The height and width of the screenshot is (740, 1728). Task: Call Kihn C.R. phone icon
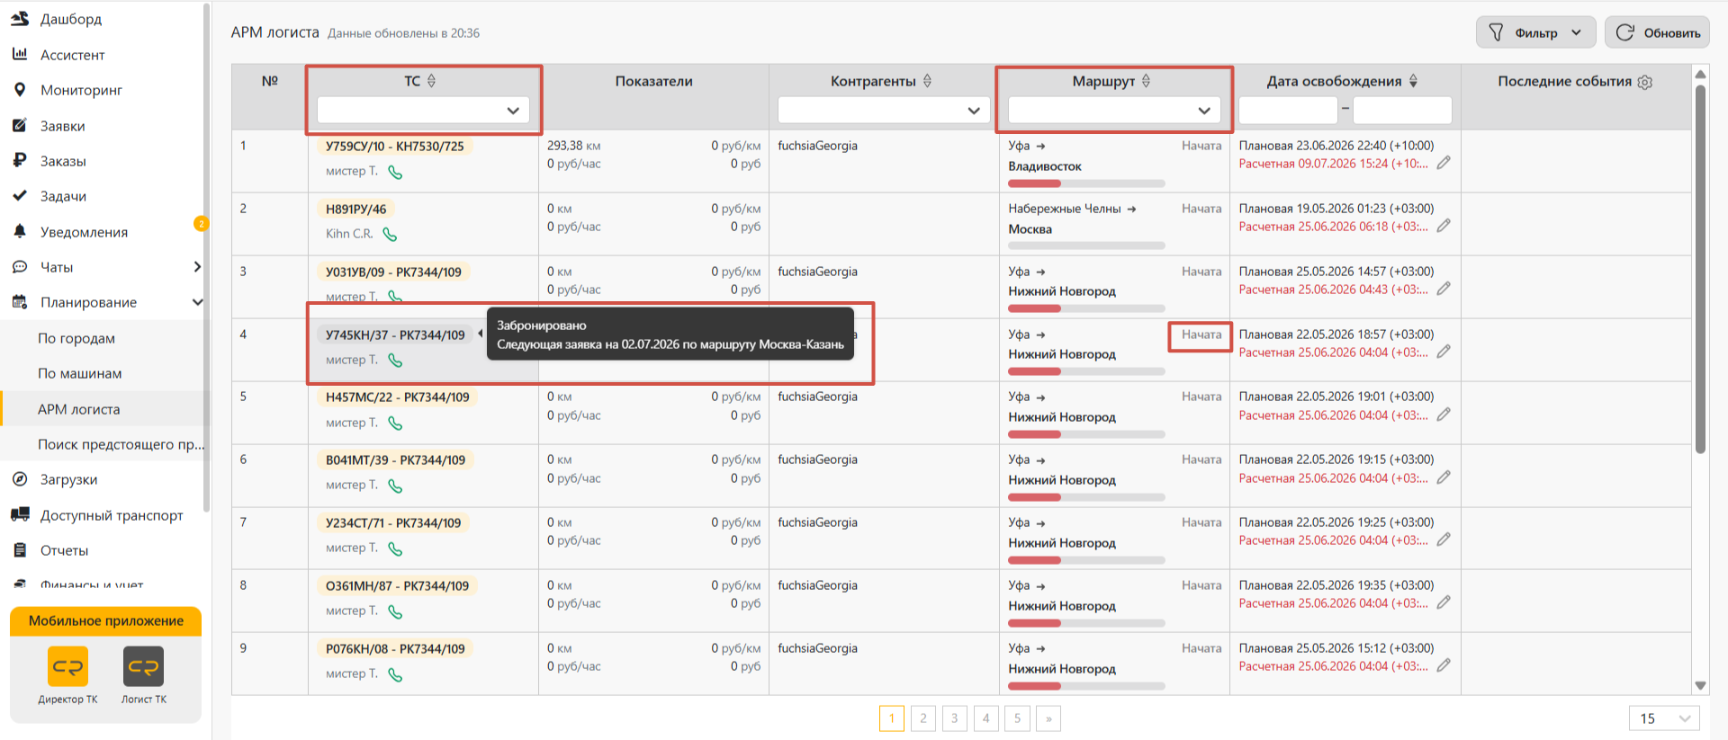pyautogui.click(x=390, y=235)
